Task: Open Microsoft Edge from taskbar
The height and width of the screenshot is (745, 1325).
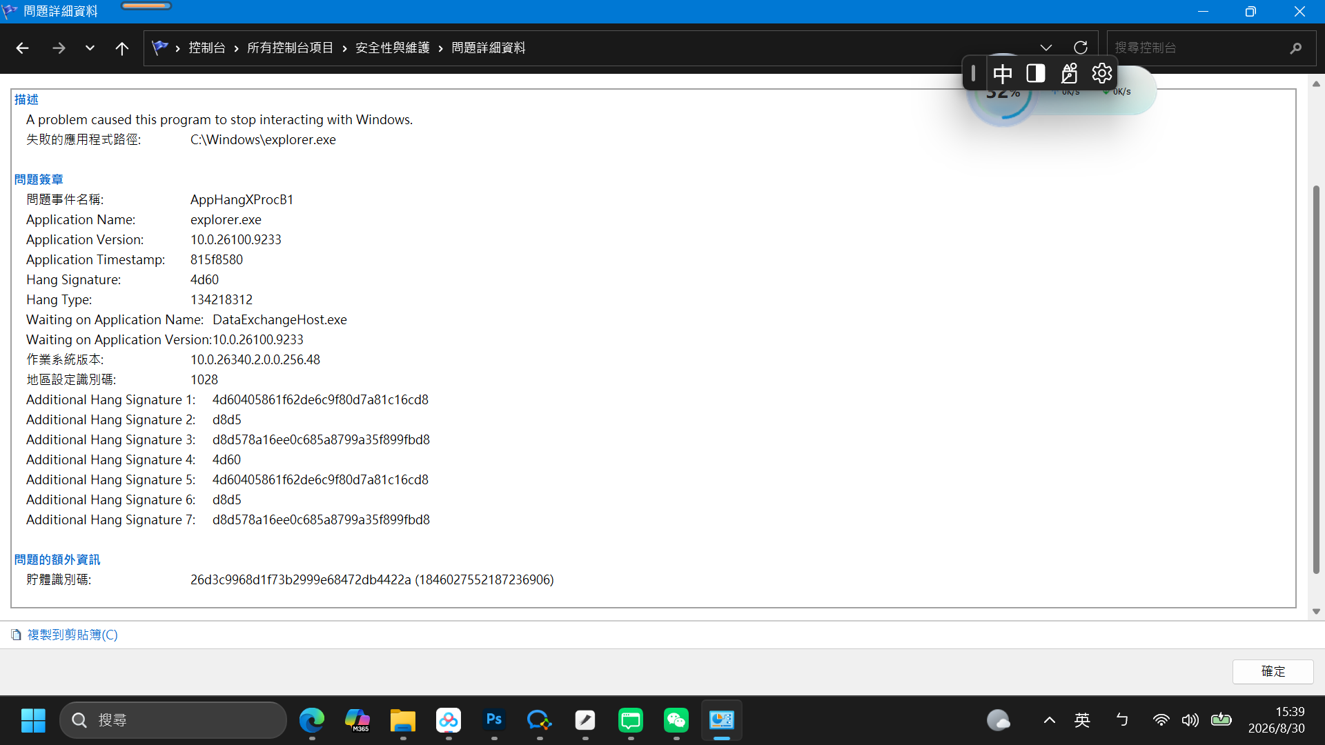Action: click(311, 720)
